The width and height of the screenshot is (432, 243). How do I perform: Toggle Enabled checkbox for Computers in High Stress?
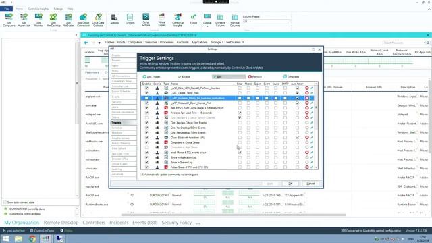click(x=146, y=147)
